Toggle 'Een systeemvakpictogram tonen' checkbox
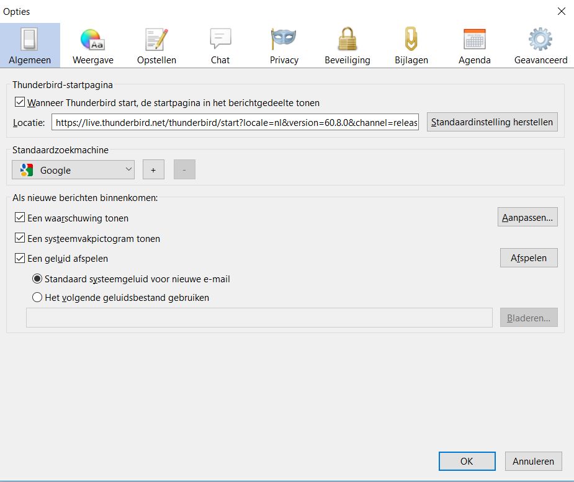The height and width of the screenshot is (482, 574). tap(20, 238)
